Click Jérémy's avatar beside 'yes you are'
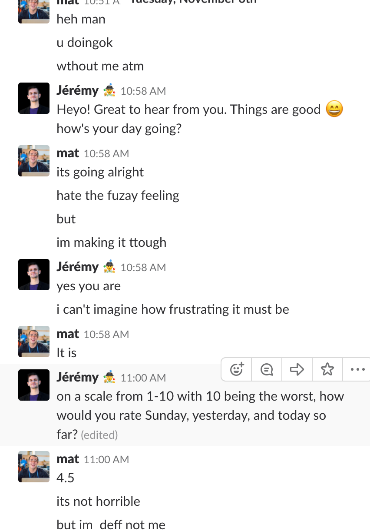This screenshot has width=370, height=531. tap(34, 275)
